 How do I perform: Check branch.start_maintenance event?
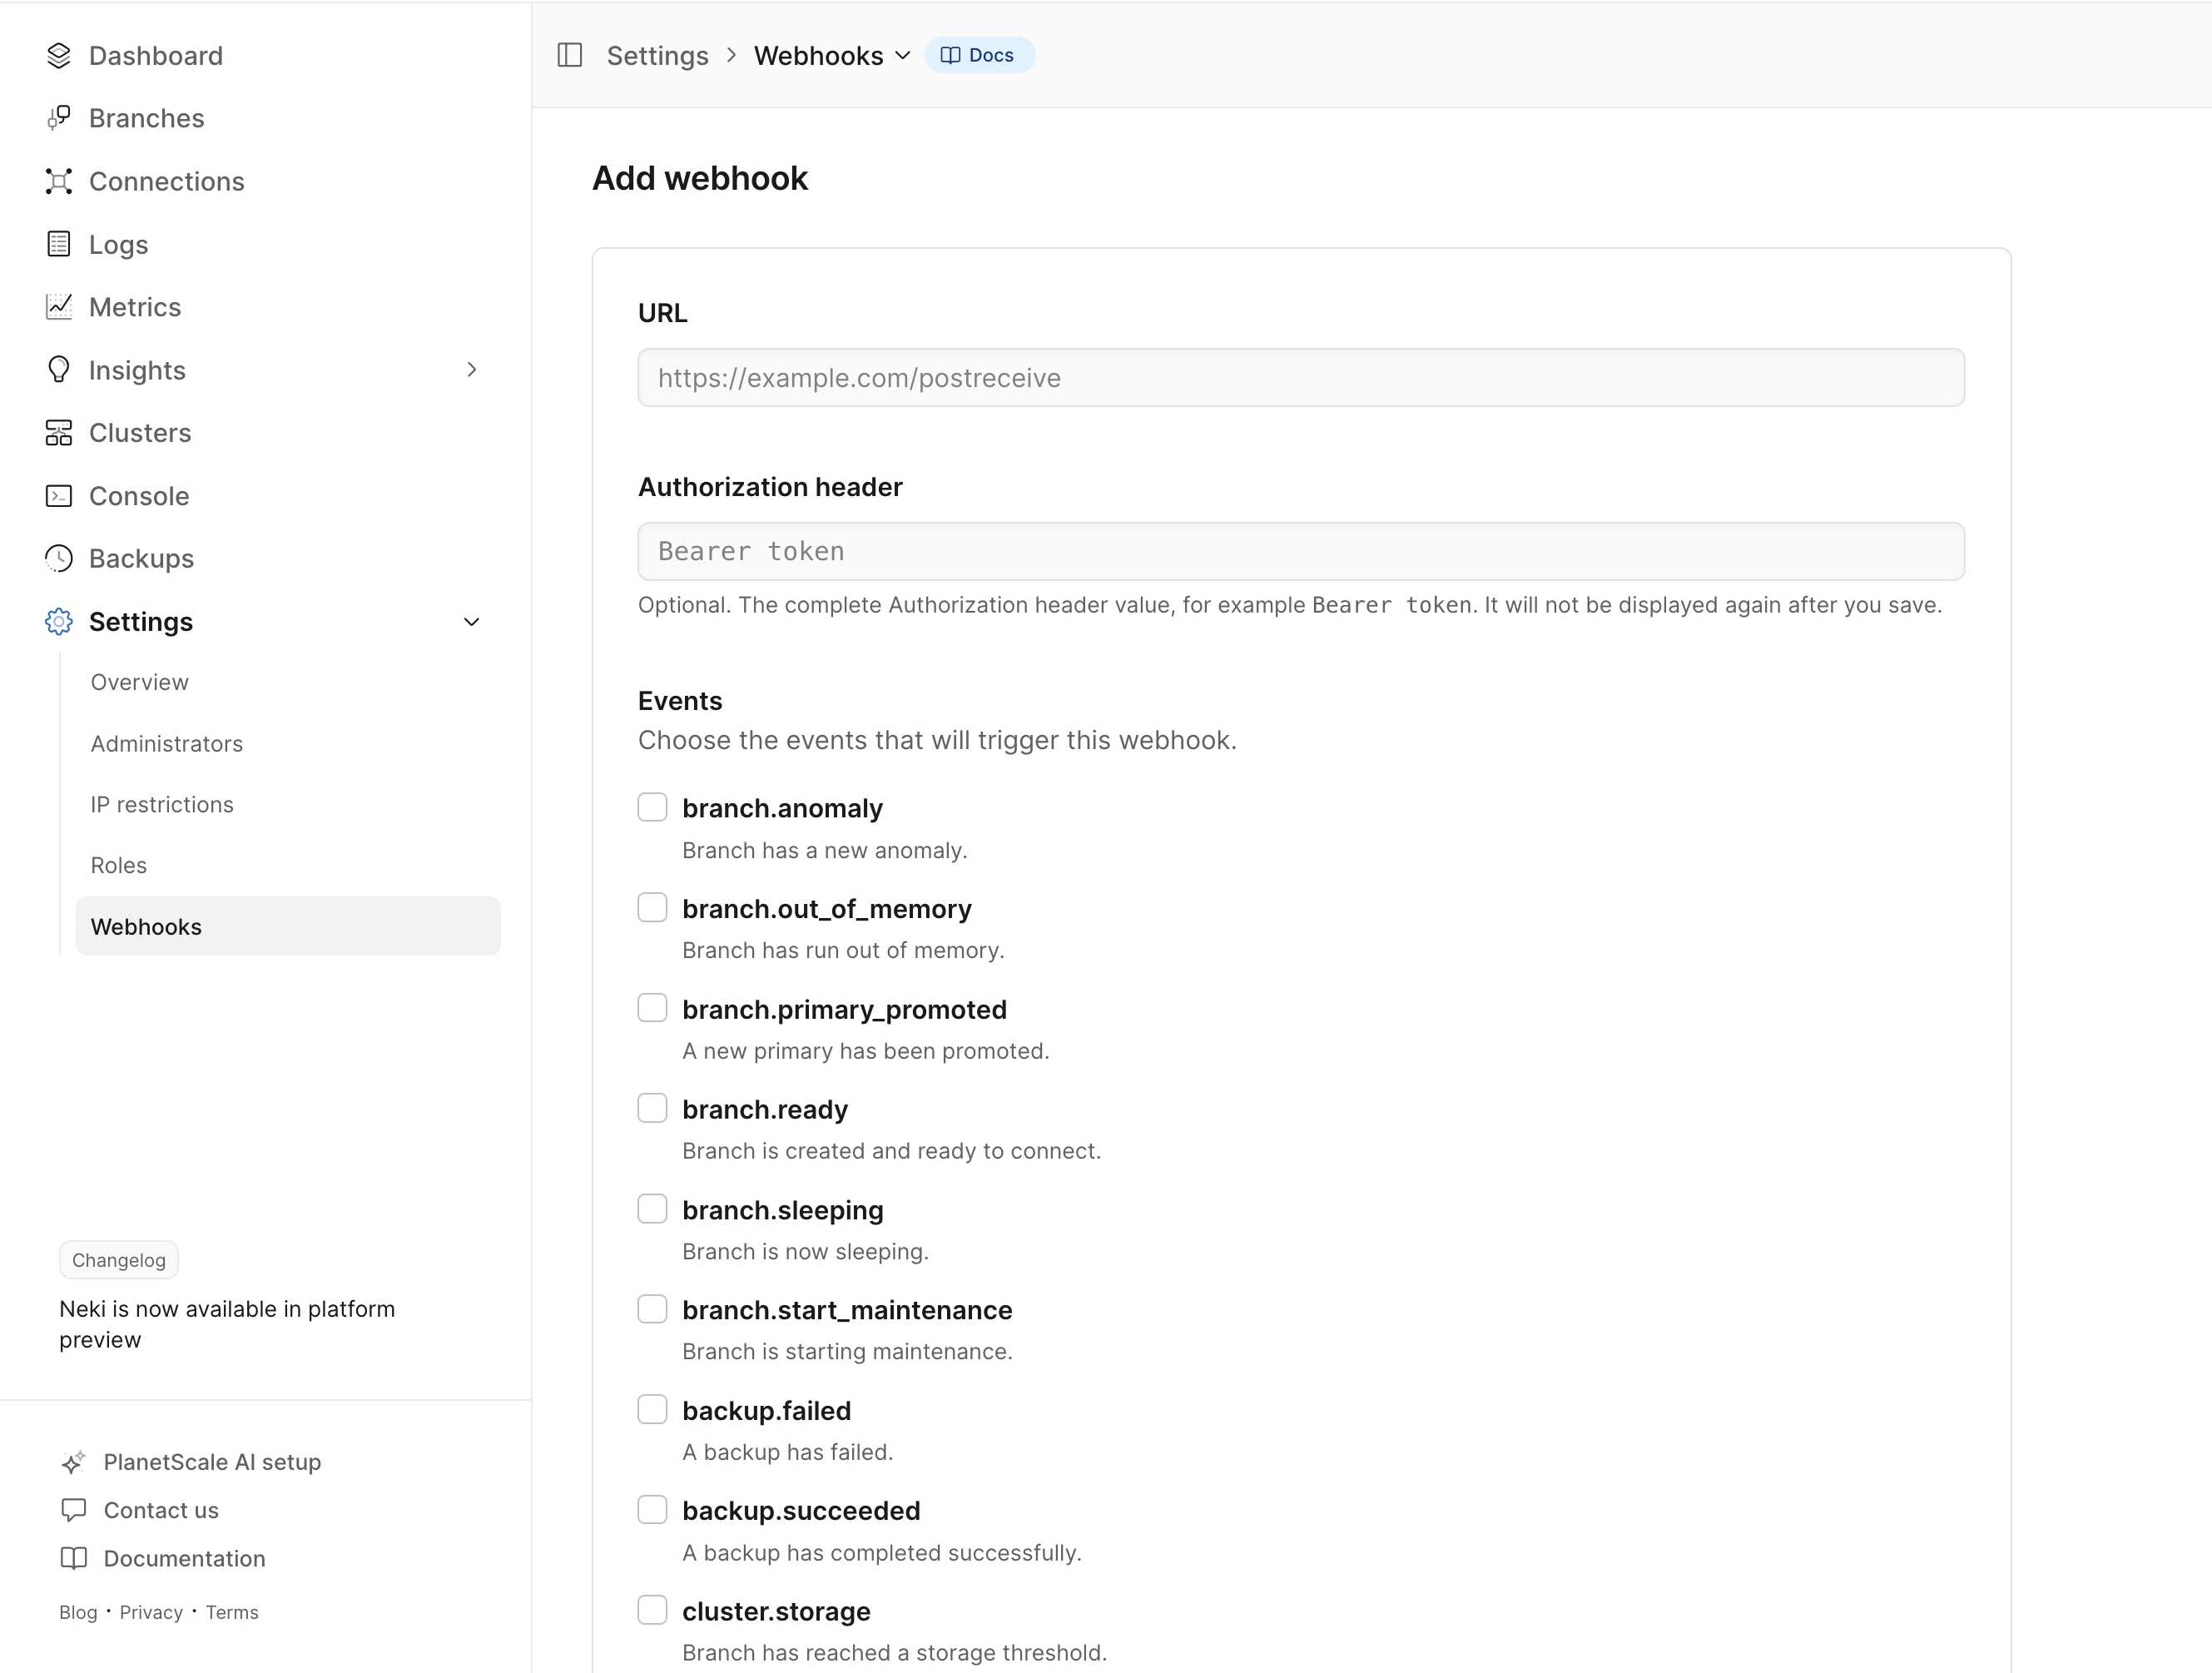tap(652, 1309)
